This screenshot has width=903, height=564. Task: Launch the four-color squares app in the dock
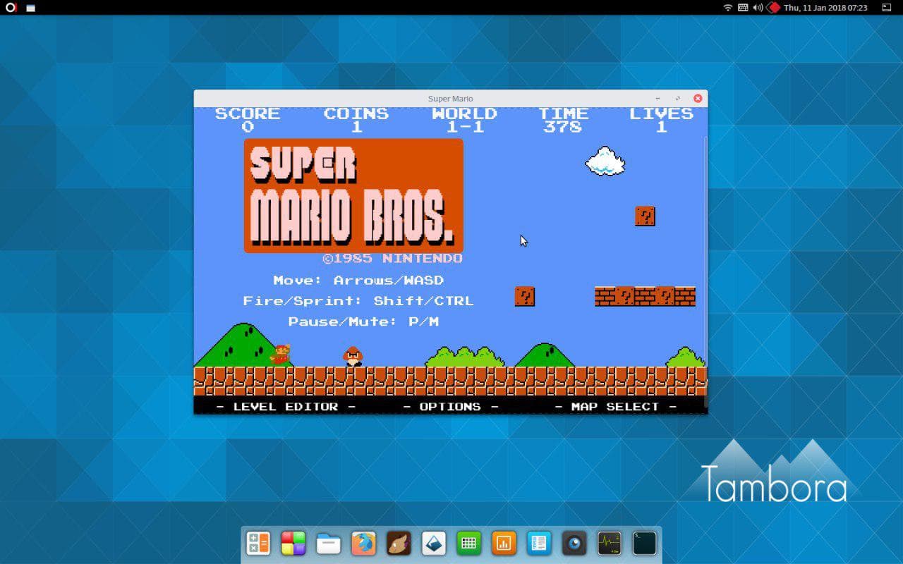coord(293,544)
